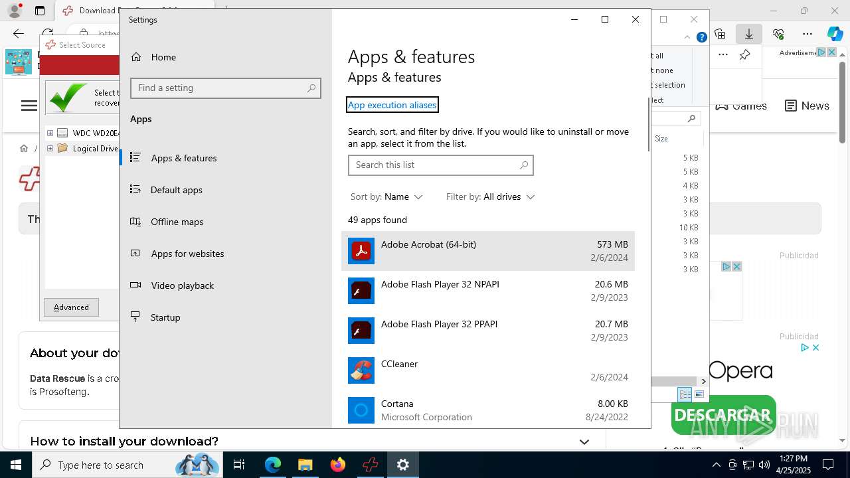Open Task View on taskbar
This screenshot has width=850, height=478.
(x=239, y=465)
